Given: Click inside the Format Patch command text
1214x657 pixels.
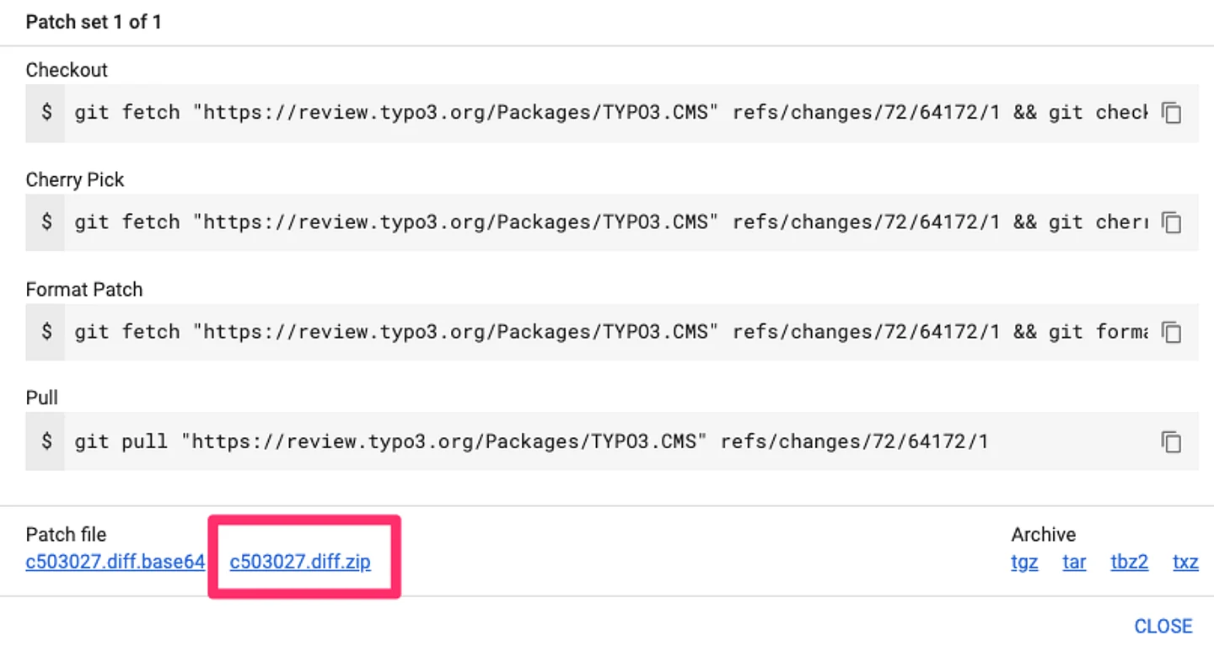Looking at the screenshot, I should (607, 332).
